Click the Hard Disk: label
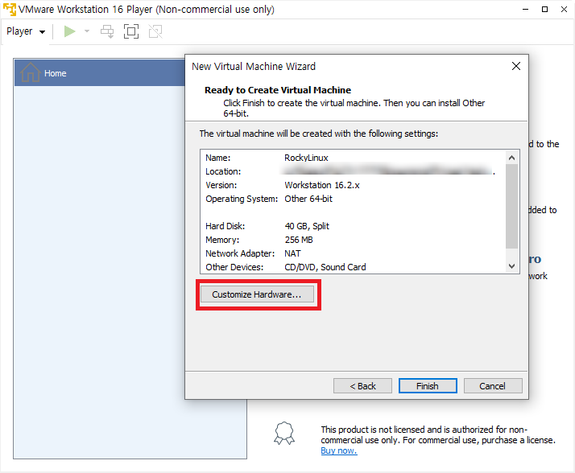 [225, 226]
